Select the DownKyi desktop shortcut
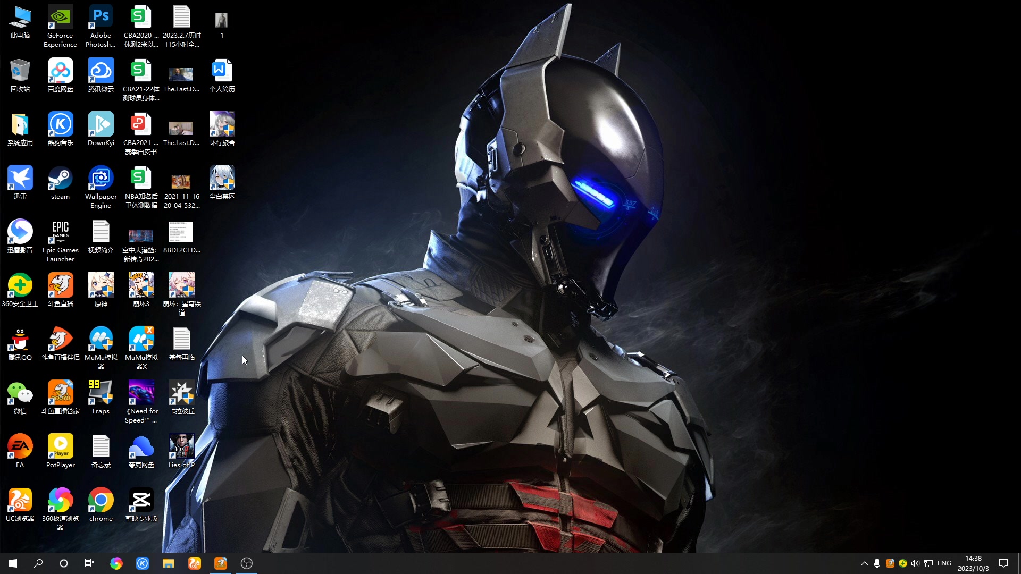The image size is (1021, 574). point(101,130)
